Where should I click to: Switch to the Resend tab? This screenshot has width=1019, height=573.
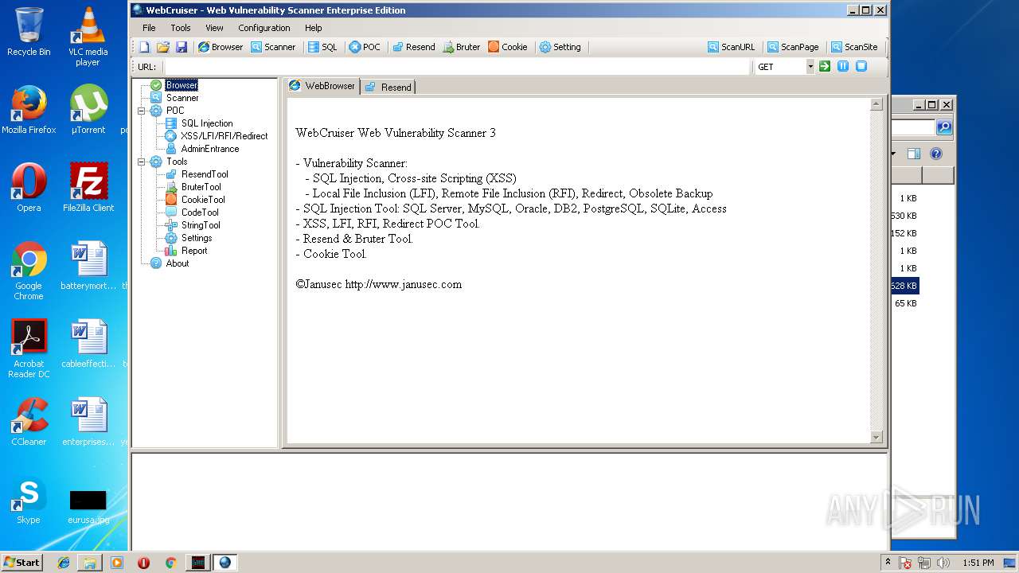(x=388, y=87)
